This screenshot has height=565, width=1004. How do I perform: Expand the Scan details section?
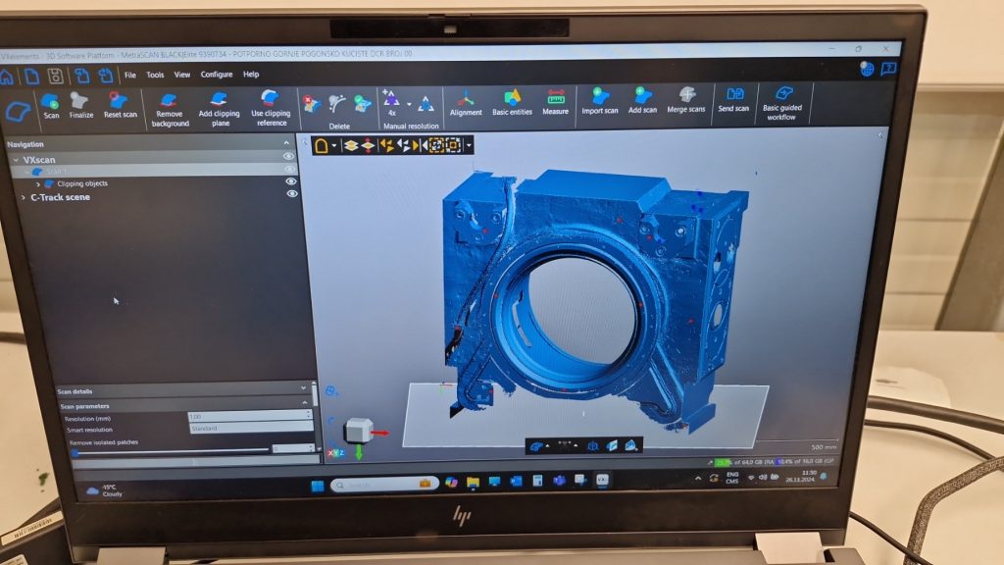tap(304, 389)
